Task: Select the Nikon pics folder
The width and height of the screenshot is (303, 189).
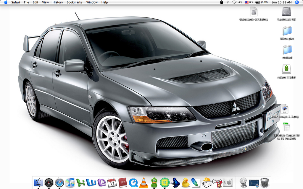Action: pyautogui.click(x=287, y=33)
